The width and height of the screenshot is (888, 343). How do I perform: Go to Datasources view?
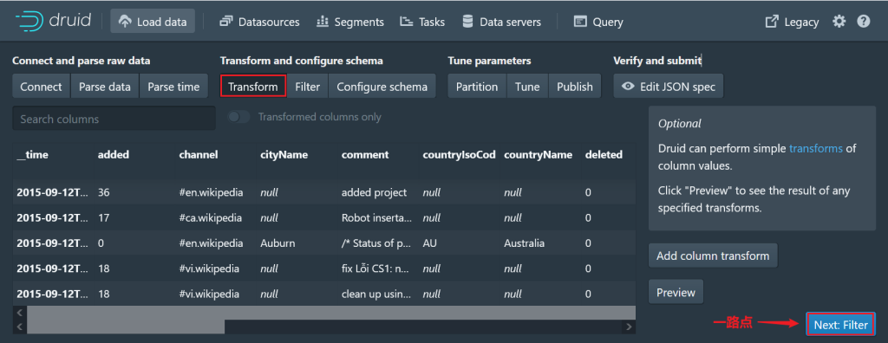259,22
